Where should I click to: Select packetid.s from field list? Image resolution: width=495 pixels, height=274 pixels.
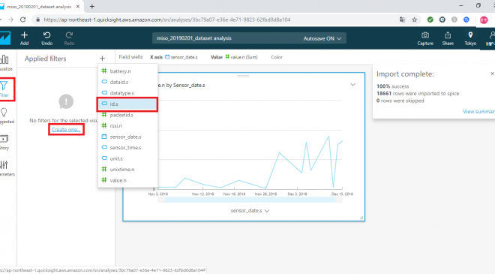[127, 115]
